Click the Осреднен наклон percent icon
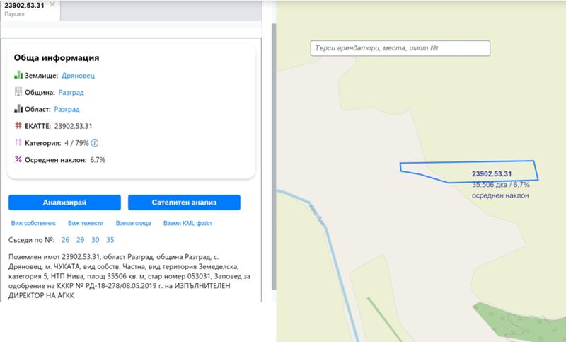 tap(18, 159)
